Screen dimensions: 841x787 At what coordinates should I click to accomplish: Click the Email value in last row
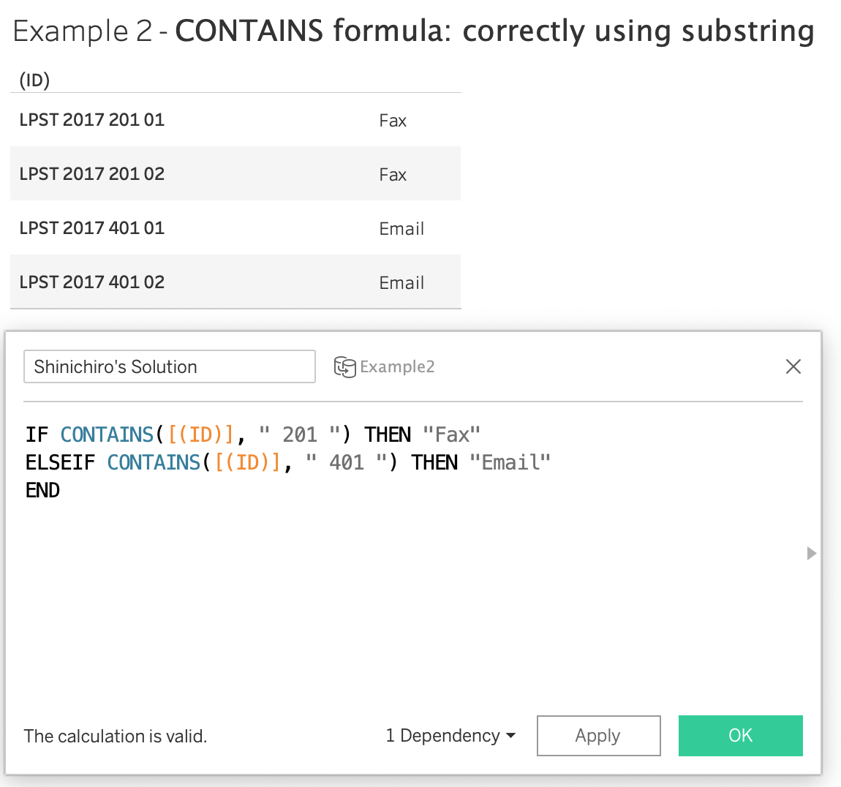pos(401,283)
